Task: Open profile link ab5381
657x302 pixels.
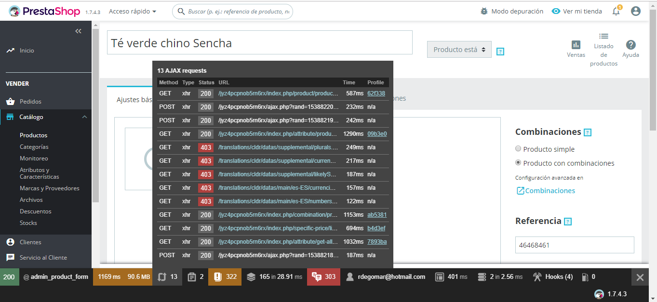Action: pos(377,215)
